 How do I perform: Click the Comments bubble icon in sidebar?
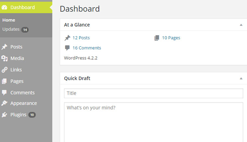tap(5, 93)
